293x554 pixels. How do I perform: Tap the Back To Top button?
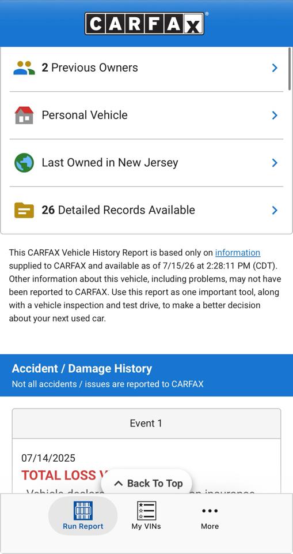[x=147, y=484]
